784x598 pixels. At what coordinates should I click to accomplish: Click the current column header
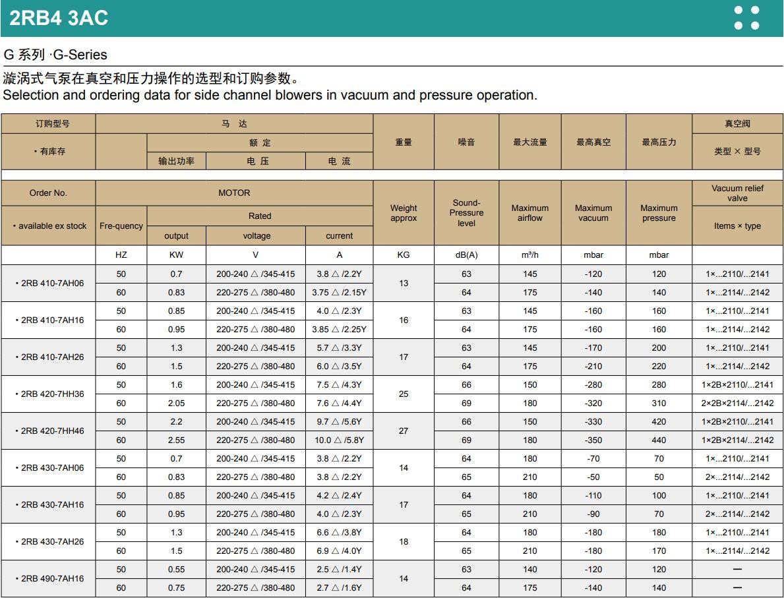coord(340,235)
